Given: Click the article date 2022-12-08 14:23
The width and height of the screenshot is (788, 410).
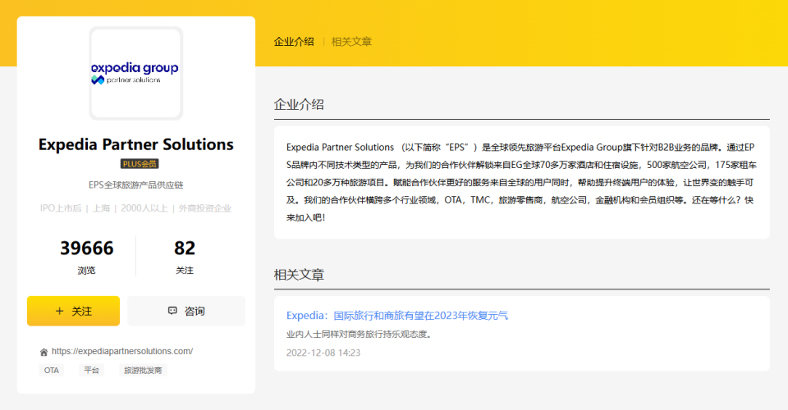Looking at the screenshot, I should point(323,353).
